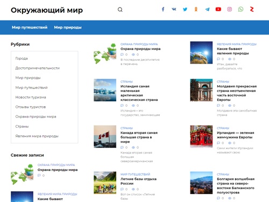The width and height of the screenshot is (269, 202).
Task: Click МИР ПУТЕШЕСТВИЙ tag above Летние базы
Action: (x=135, y=175)
